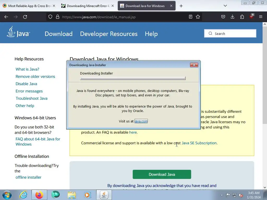Open the Error messages link
The height and width of the screenshot is (200, 267).
pos(29,91)
